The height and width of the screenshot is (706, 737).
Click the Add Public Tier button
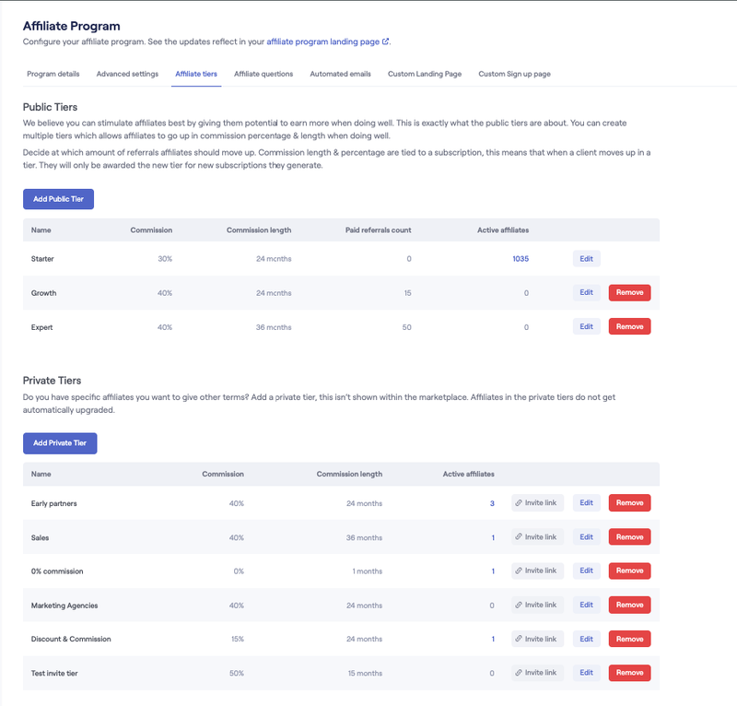(x=58, y=199)
